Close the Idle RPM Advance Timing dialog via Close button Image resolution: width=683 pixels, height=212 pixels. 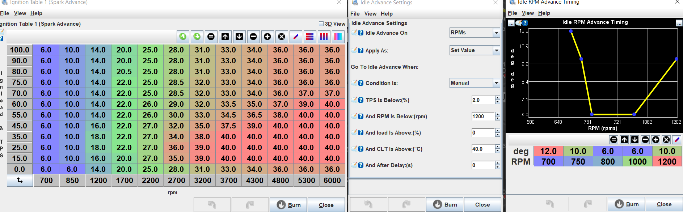[664, 204]
